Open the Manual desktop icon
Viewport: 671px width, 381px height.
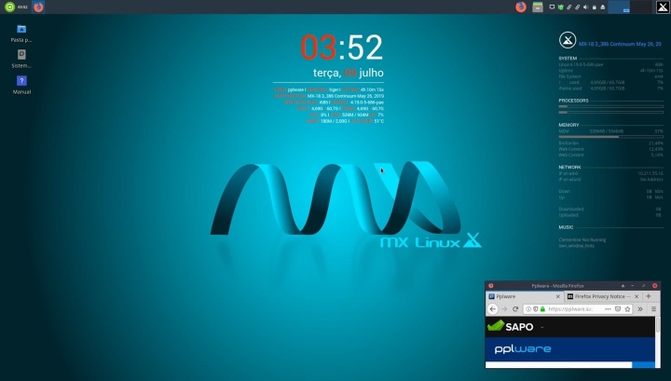click(21, 83)
